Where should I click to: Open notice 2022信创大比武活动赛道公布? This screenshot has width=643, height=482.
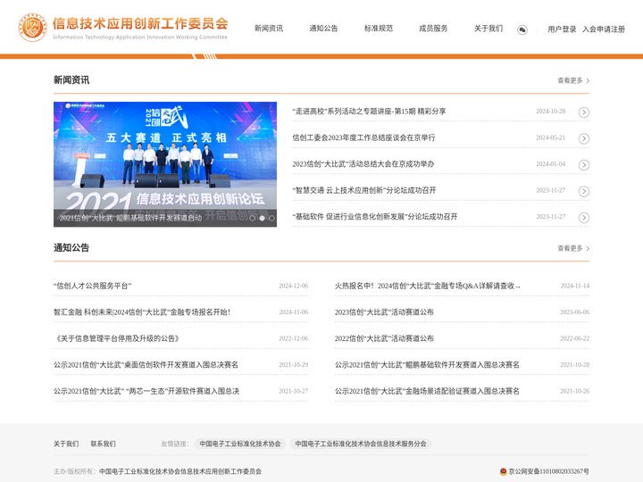click(x=384, y=338)
